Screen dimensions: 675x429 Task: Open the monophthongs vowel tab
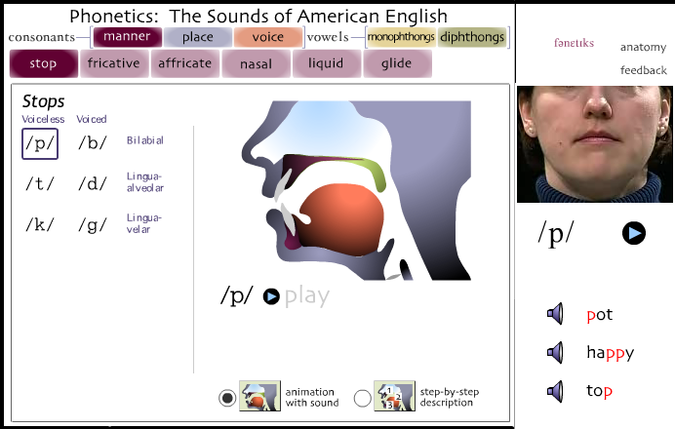coord(401,37)
